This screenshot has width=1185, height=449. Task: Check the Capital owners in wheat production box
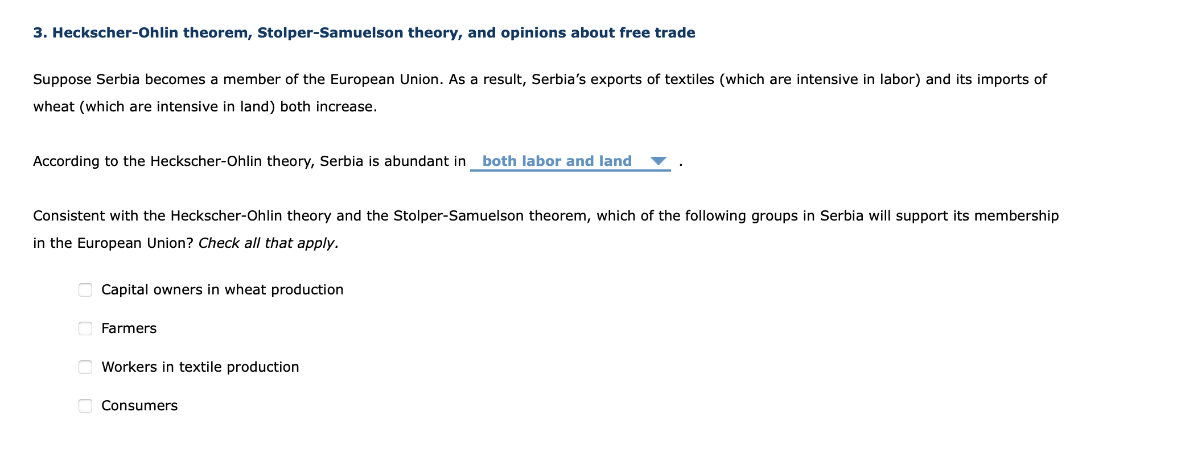pyautogui.click(x=85, y=290)
